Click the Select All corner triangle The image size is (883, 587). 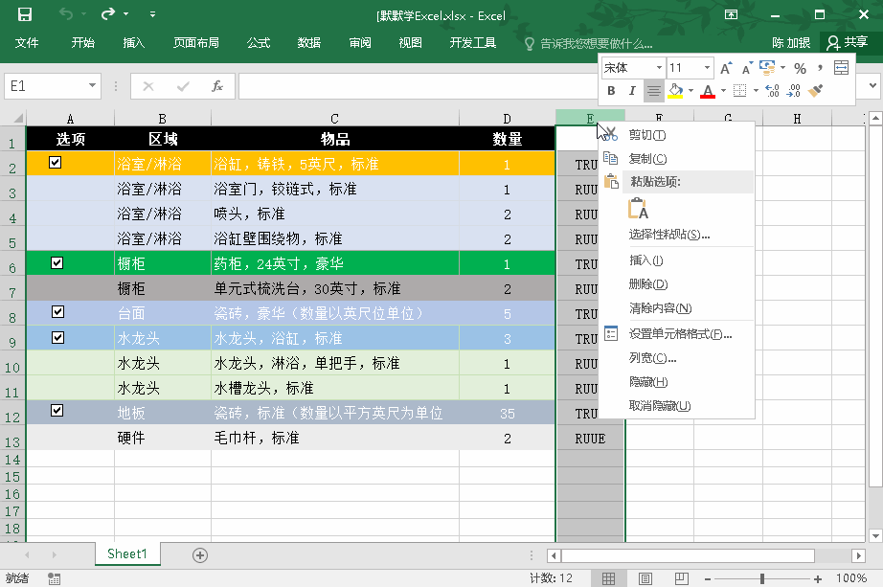(18, 118)
